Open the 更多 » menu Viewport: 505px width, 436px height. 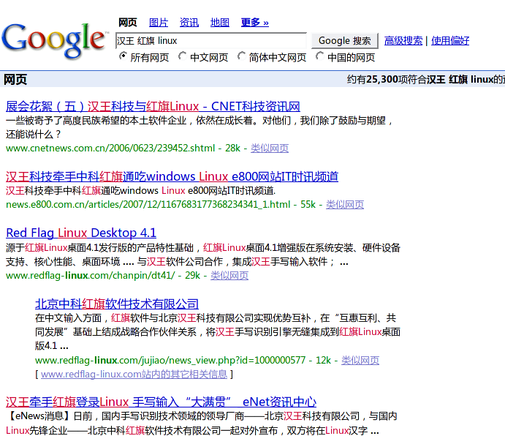pos(255,23)
